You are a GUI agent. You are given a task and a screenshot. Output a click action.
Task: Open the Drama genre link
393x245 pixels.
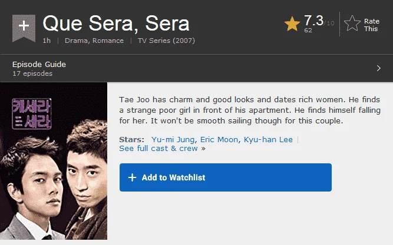point(76,41)
